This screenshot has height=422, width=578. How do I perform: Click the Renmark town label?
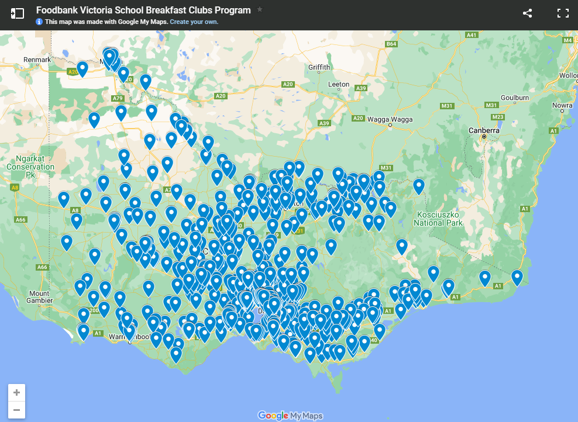click(37, 60)
